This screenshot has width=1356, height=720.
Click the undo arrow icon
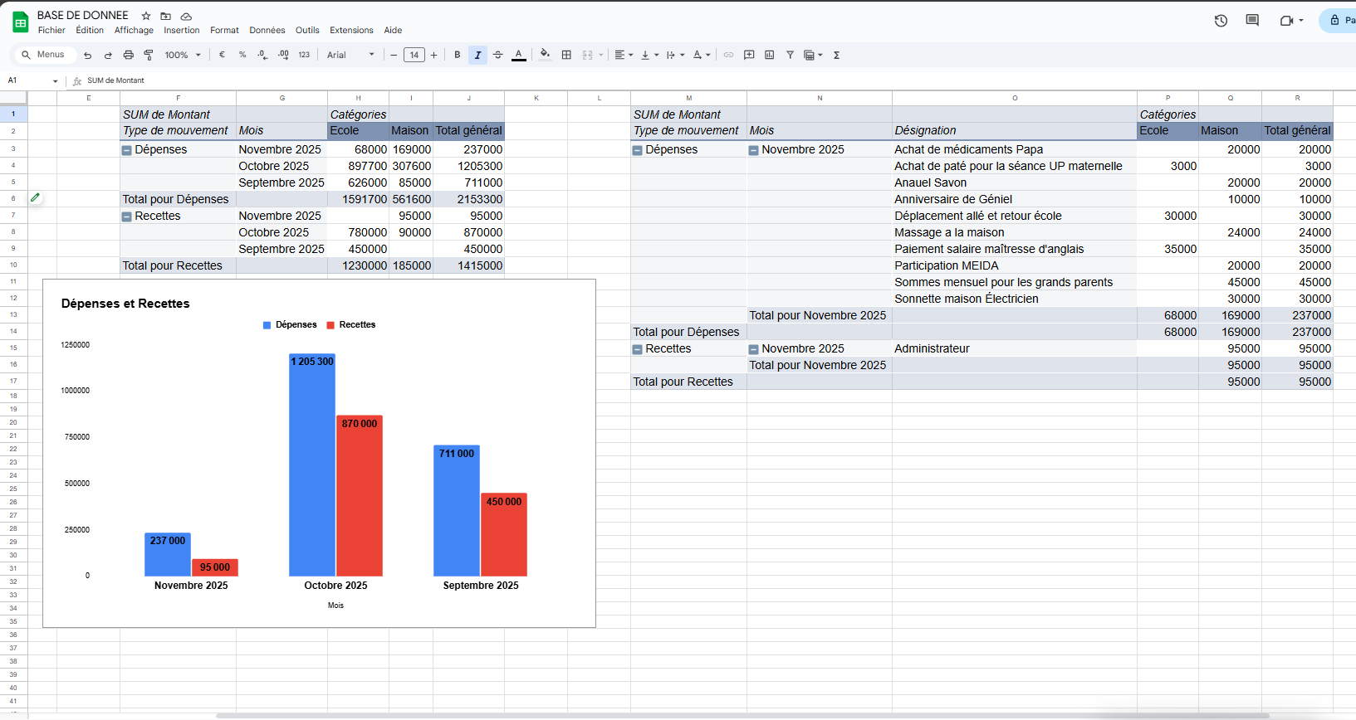point(87,55)
